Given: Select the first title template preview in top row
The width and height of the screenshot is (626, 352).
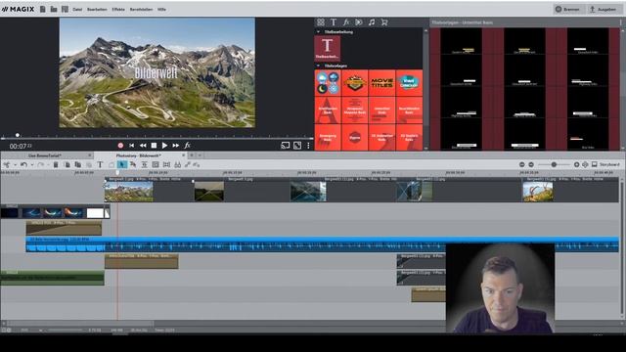Looking at the screenshot, I should click(461, 41).
